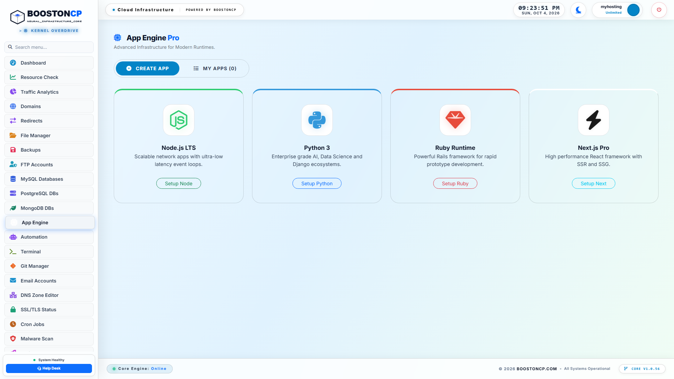Click the red power logout icon
674x379 pixels.
click(659, 10)
